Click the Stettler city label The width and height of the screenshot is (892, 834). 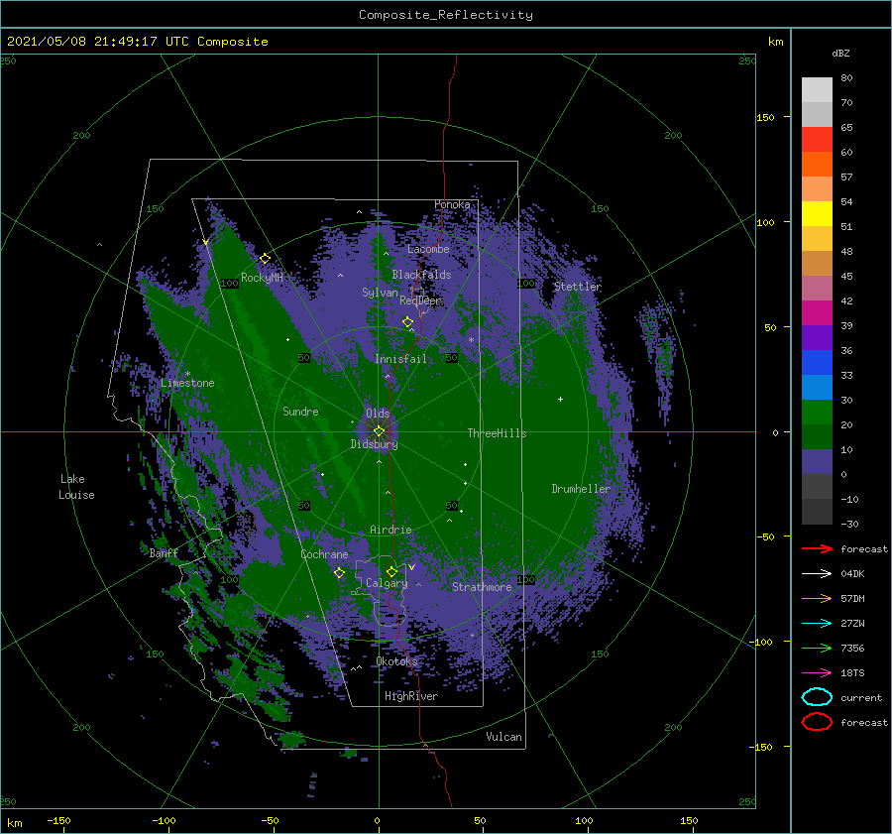[x=578, y=287]
